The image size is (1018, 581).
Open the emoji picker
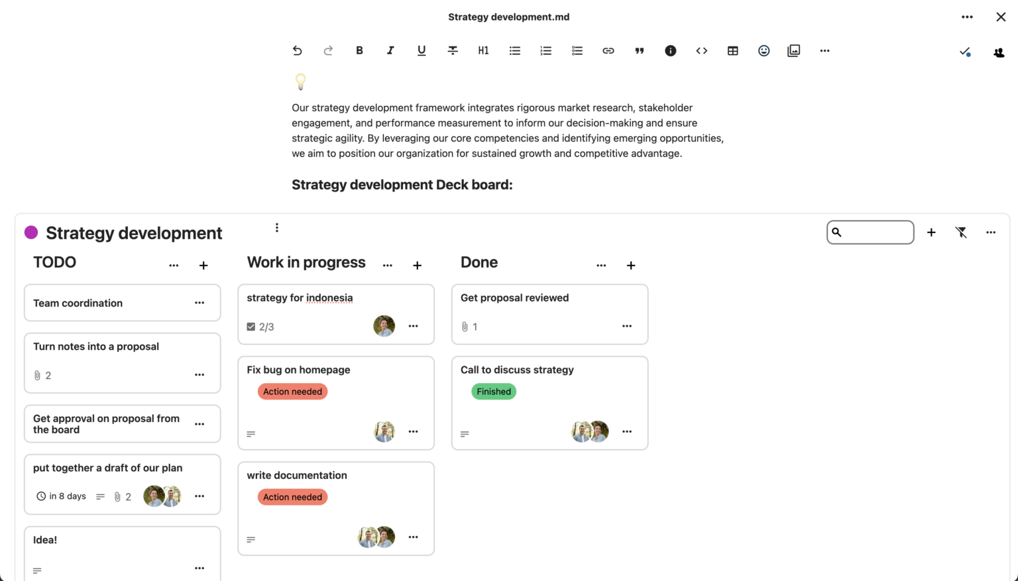[763, 50]
